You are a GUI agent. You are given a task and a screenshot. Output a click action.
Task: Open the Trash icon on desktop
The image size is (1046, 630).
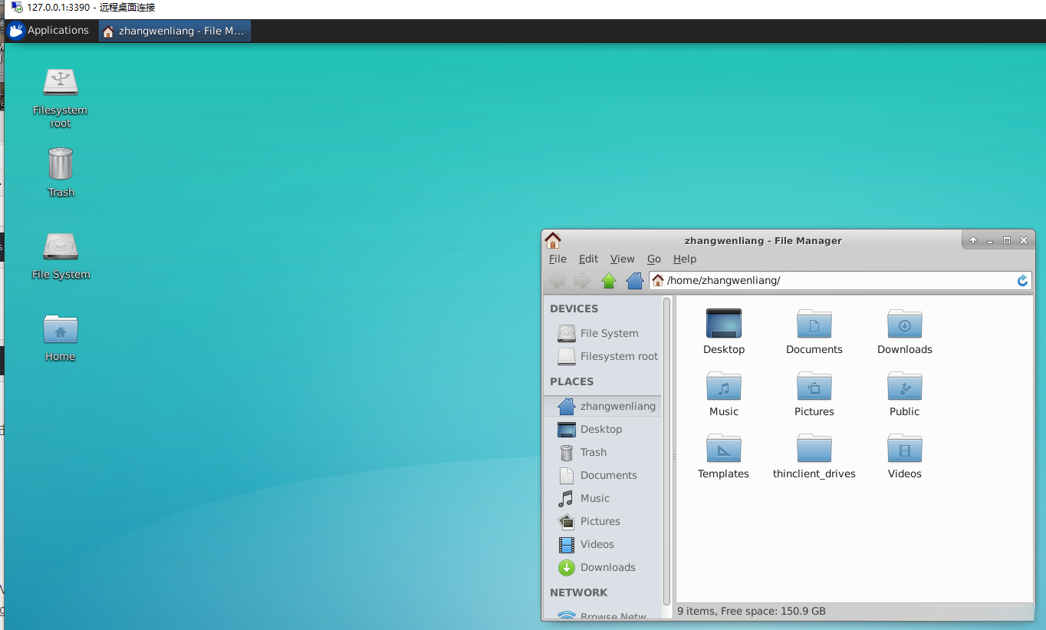click(x=61, y=164)
